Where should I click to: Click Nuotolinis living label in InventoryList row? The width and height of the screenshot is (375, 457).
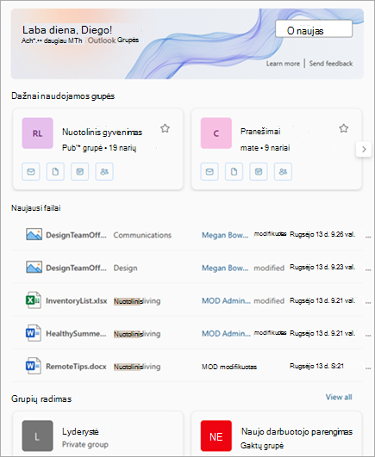point(137,301)
